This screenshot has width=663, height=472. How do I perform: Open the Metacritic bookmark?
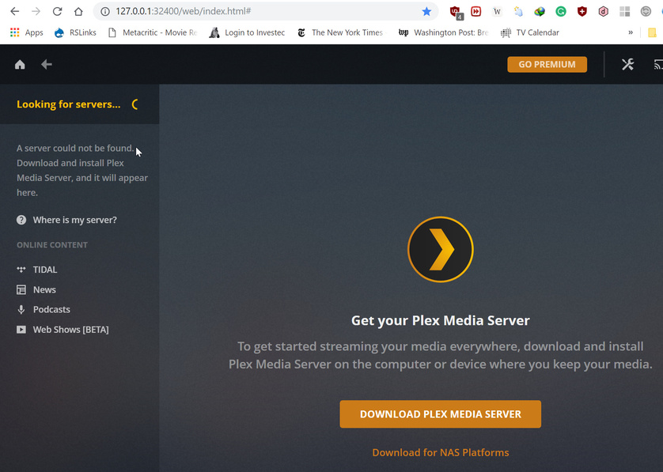[x=153, y=32]
